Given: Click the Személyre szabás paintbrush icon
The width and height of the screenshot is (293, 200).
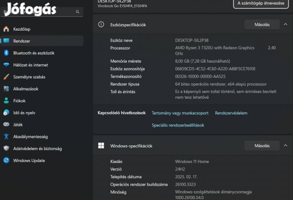Looking at the screenshot, I should [x=6, y=77].
